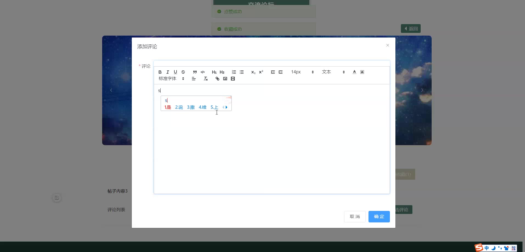Open the text color picker

click(354, 72)
